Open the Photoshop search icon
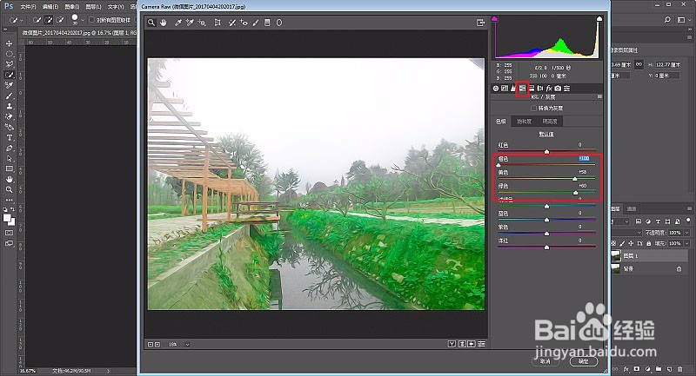This screenshot has width=696, height=376. coord(667,20)
